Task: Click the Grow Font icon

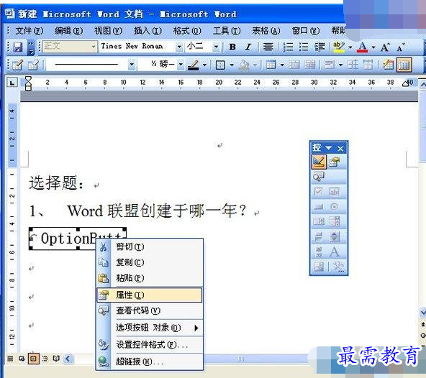Action: [x=385, y=47]
